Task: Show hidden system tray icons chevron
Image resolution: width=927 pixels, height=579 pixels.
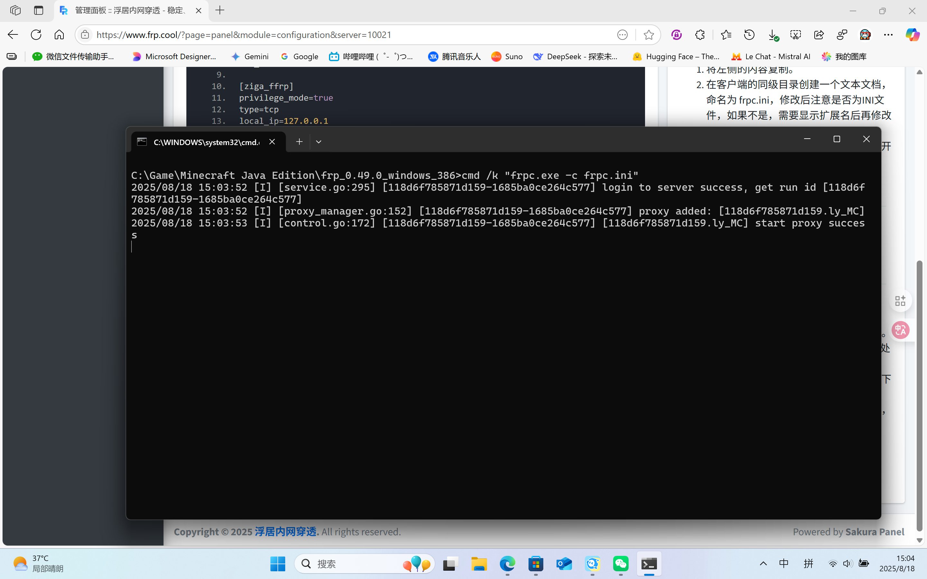Action: 763,563
